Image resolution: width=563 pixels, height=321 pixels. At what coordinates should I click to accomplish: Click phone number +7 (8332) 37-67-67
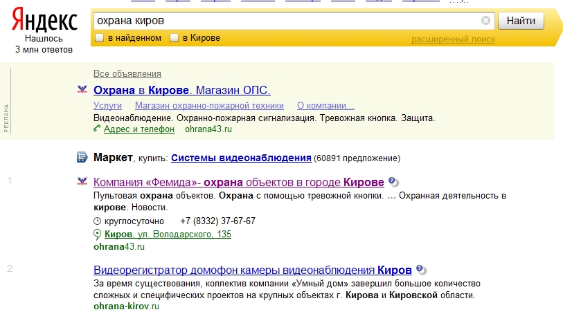[x=217, y=221]
